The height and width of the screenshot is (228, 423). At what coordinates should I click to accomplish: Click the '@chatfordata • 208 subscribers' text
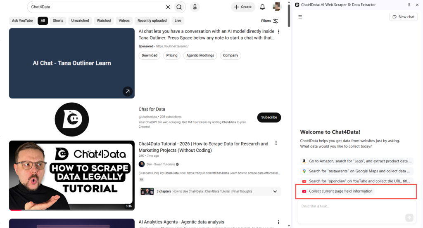tap(160, 117)
